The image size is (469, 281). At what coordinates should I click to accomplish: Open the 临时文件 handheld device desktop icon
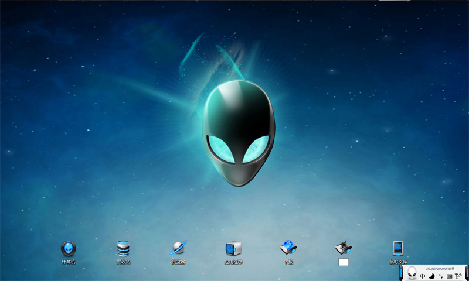tap(398, 248)
